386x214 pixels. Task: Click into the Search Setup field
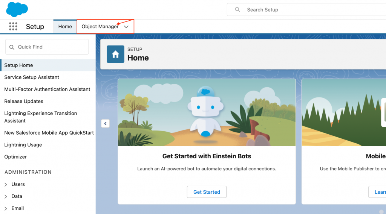309,10
